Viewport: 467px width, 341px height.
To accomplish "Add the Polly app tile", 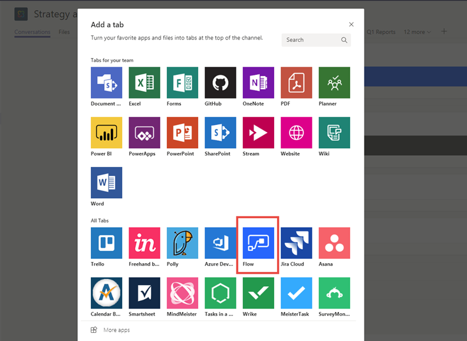I will click(182, 243).
